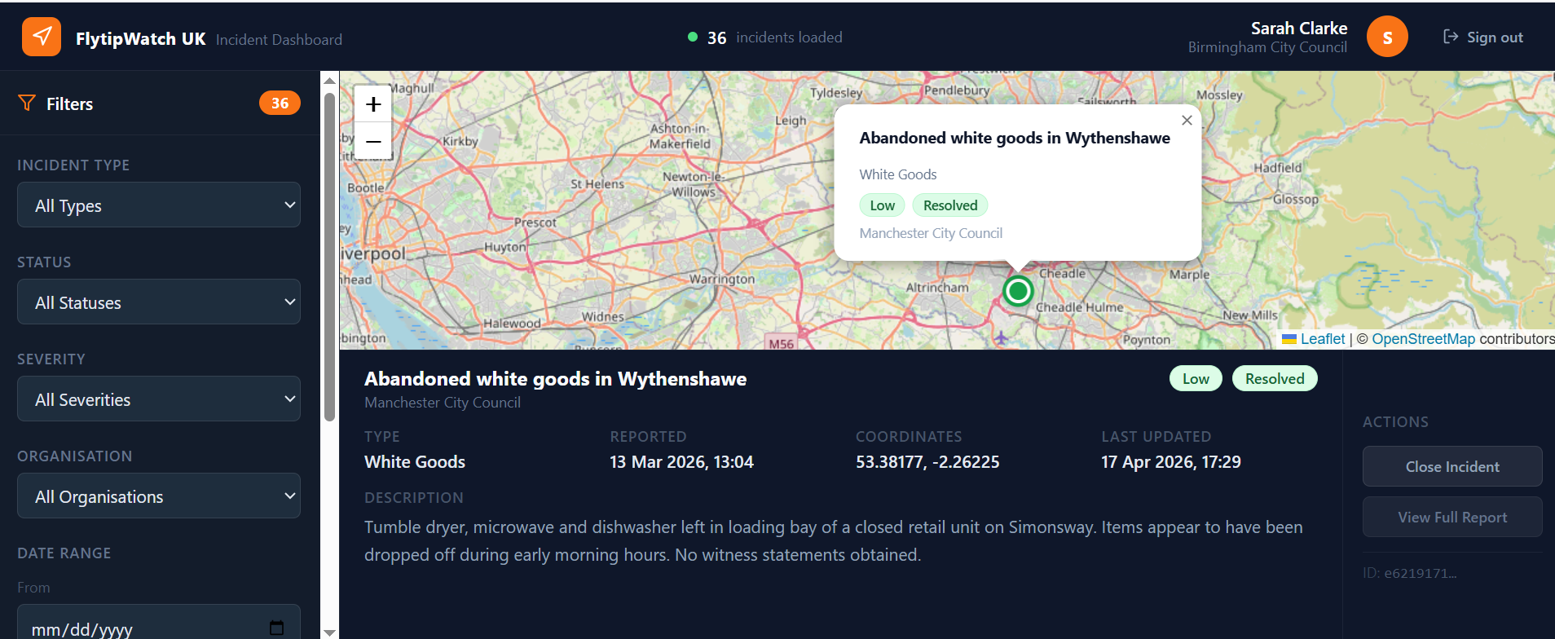Screen dimensions: 1555x639
Task: Click the Resolved tag in map popup
Action: [950, 205]
